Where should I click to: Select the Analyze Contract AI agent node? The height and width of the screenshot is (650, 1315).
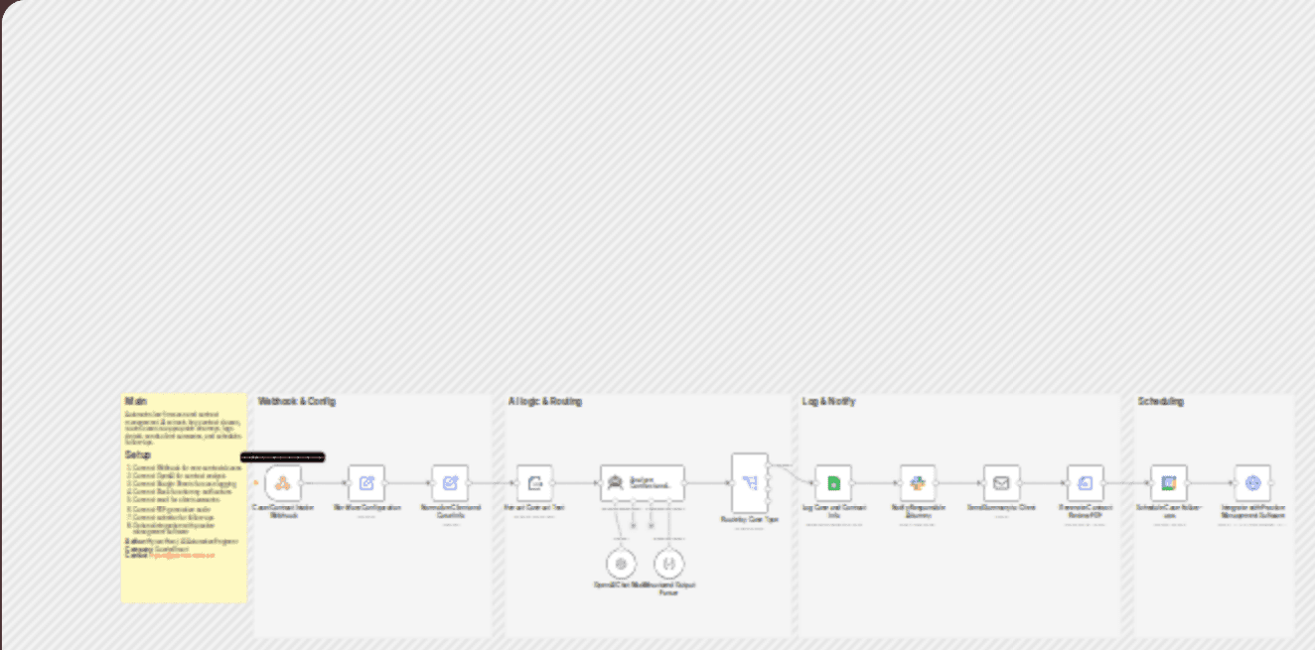(643, 483)
